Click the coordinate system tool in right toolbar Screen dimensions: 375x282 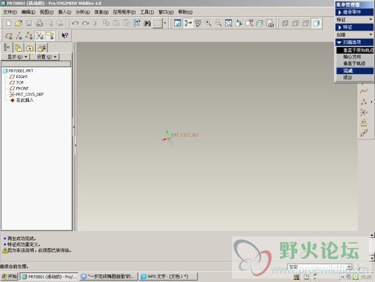tap(363, 112)
